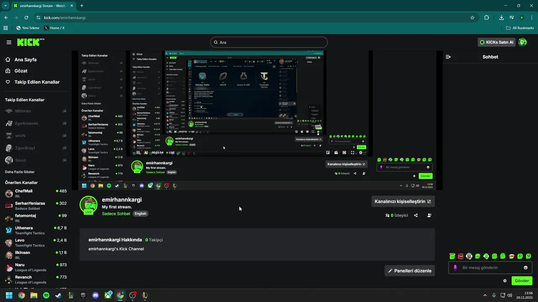Open the Home / X bookmark

point(54,28)
